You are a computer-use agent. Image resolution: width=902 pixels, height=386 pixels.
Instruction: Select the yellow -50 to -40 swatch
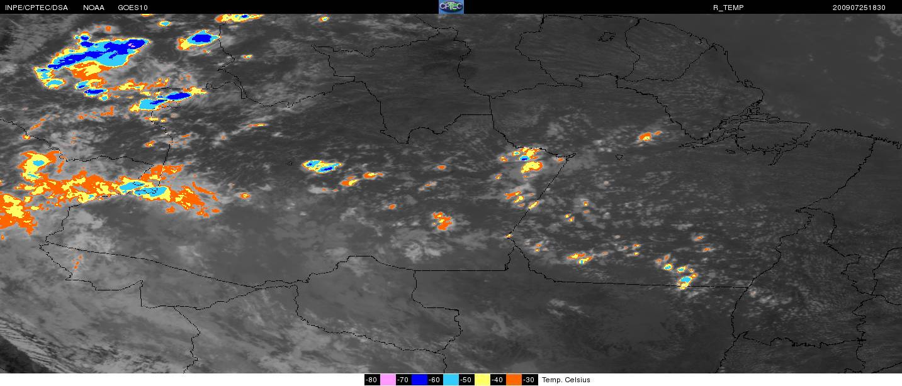click(x=482, y=380)
